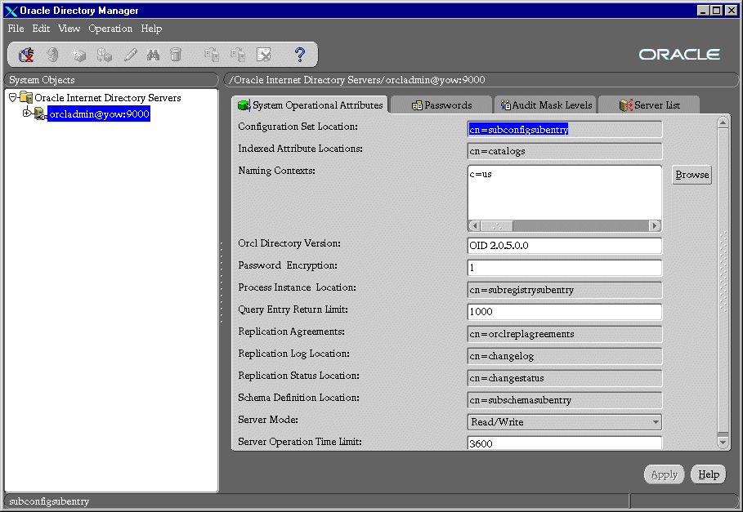Viewport: 743px width, 512px height.
Task: Click the Help button next to Apply
Action: (x=708, y=474)
